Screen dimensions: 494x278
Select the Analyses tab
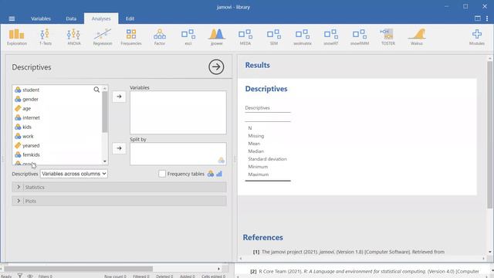click(101, 19)
